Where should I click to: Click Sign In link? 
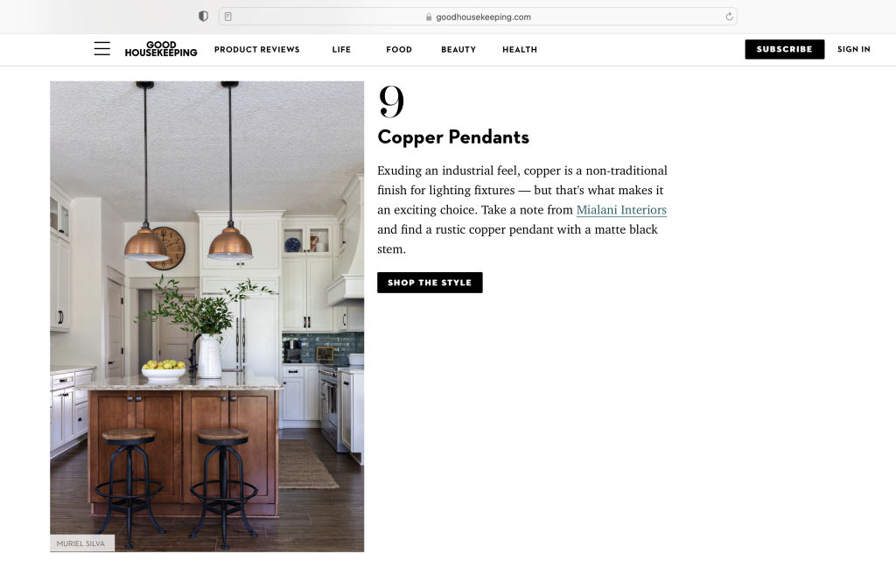pos(854,49)
